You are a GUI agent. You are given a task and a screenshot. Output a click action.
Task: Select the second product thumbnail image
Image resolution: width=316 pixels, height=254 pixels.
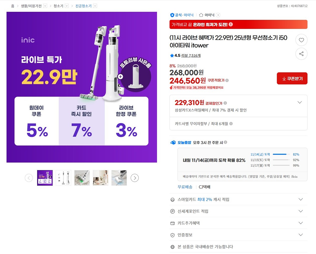click(x=63, y=178)
